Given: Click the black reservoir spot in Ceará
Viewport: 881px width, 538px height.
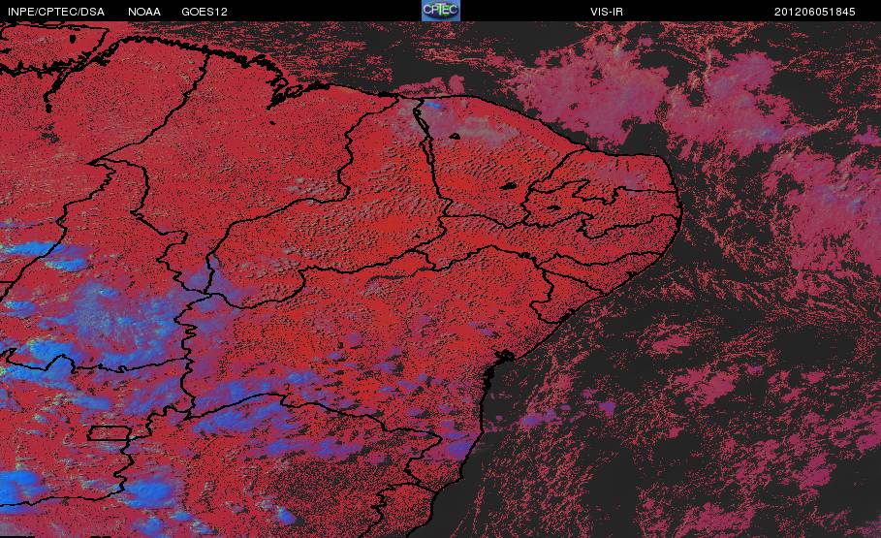Looking at the screenshot, I should click(x=508, y=185).
